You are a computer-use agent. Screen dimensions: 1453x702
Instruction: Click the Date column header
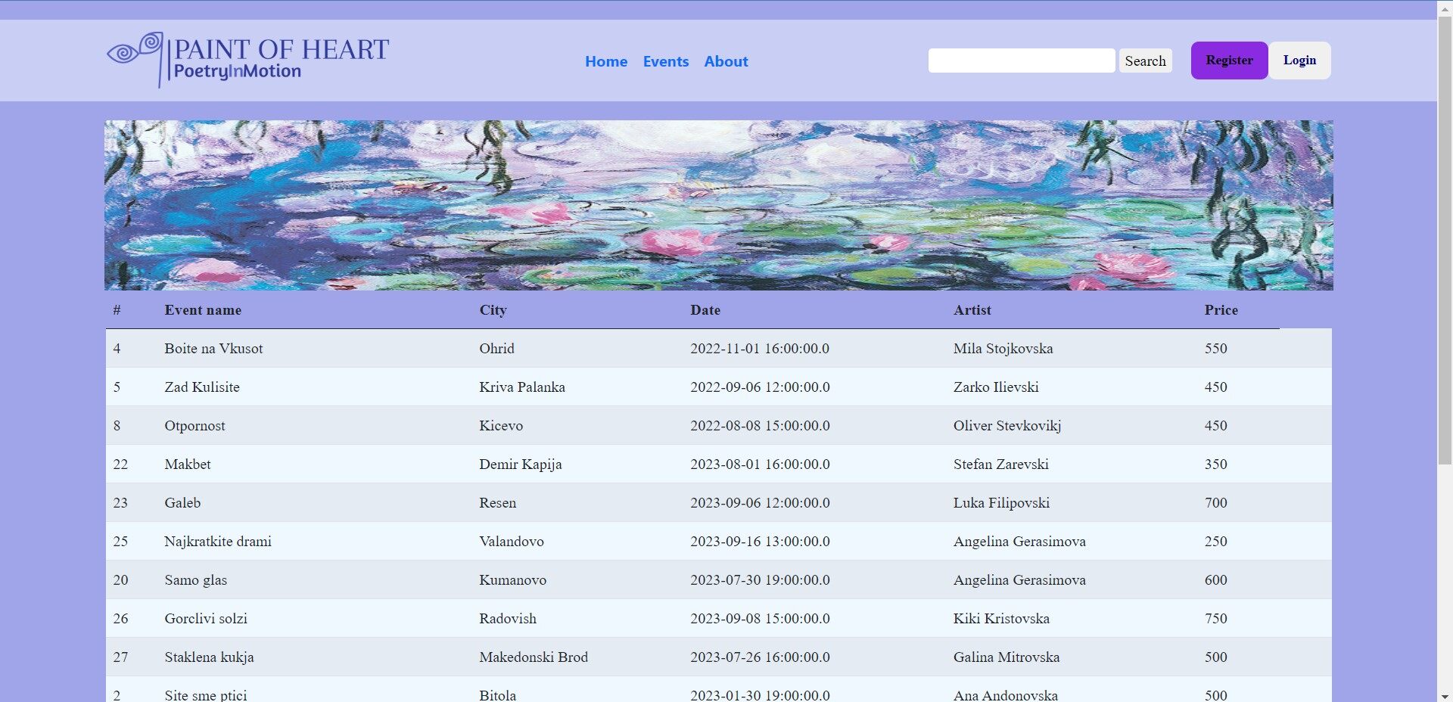[x=705, y=310]
